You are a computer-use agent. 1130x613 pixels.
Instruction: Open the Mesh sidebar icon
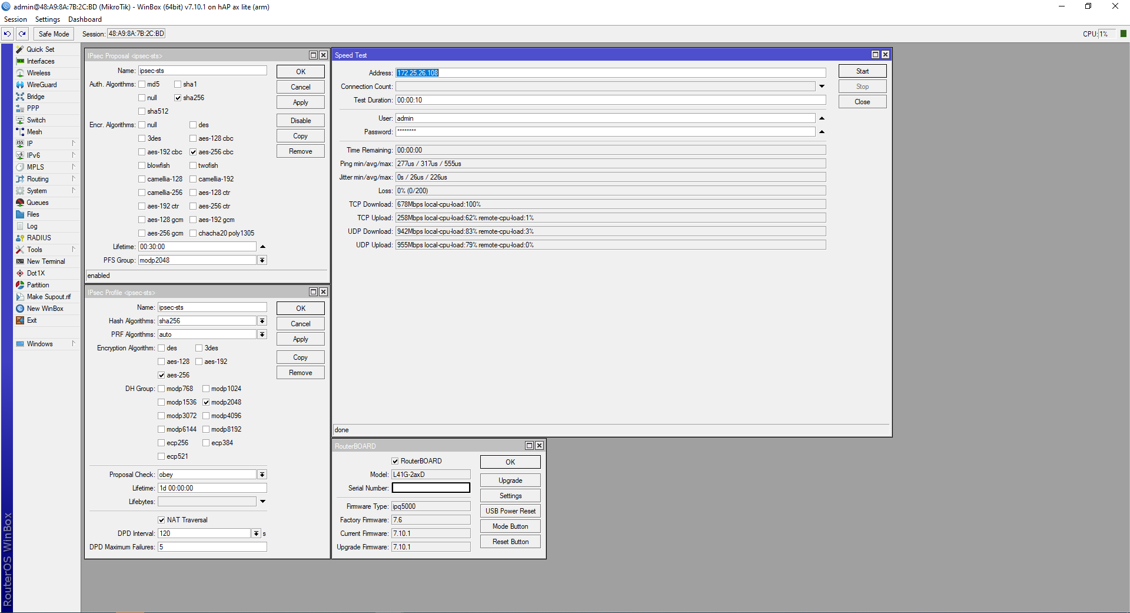pyautogui.click(x=21, y=132)
